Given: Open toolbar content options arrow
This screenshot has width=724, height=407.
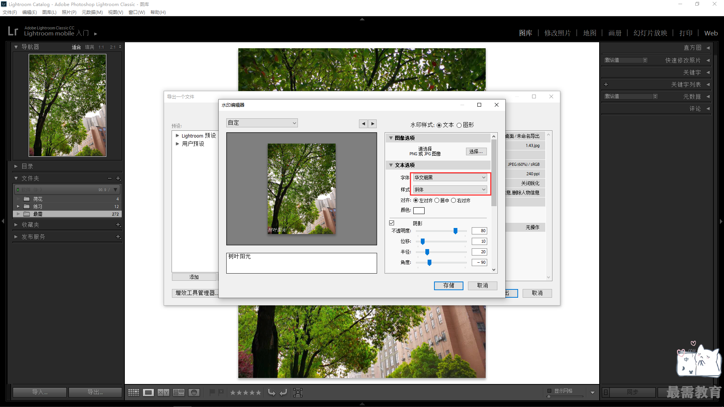Looking at the screenshot, I should tap(592, 393).
